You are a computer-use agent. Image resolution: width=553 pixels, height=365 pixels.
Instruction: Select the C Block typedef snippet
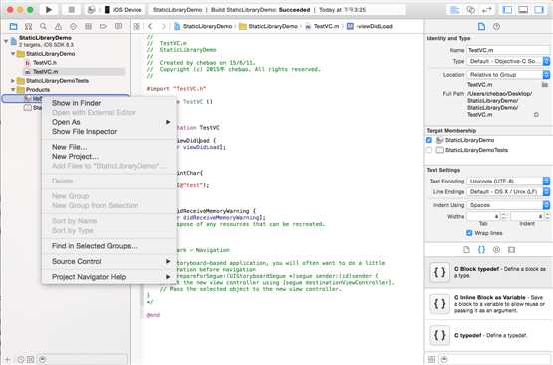pos(489,272)
